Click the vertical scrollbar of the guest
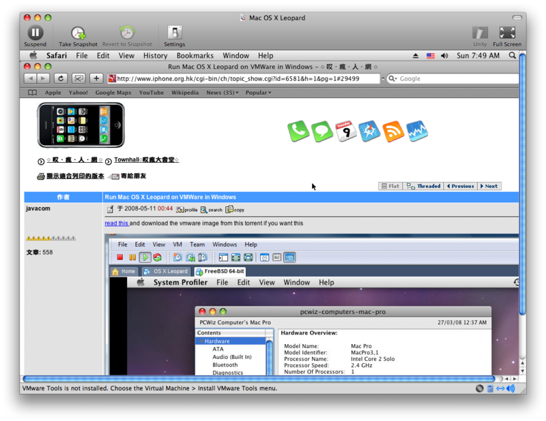The height and width of the screenshot is (421, 546). coord(522,183)
